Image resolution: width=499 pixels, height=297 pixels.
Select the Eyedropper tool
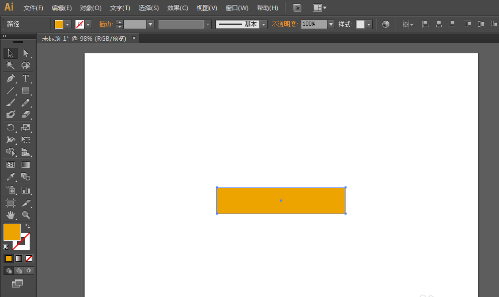click(11, 177)
